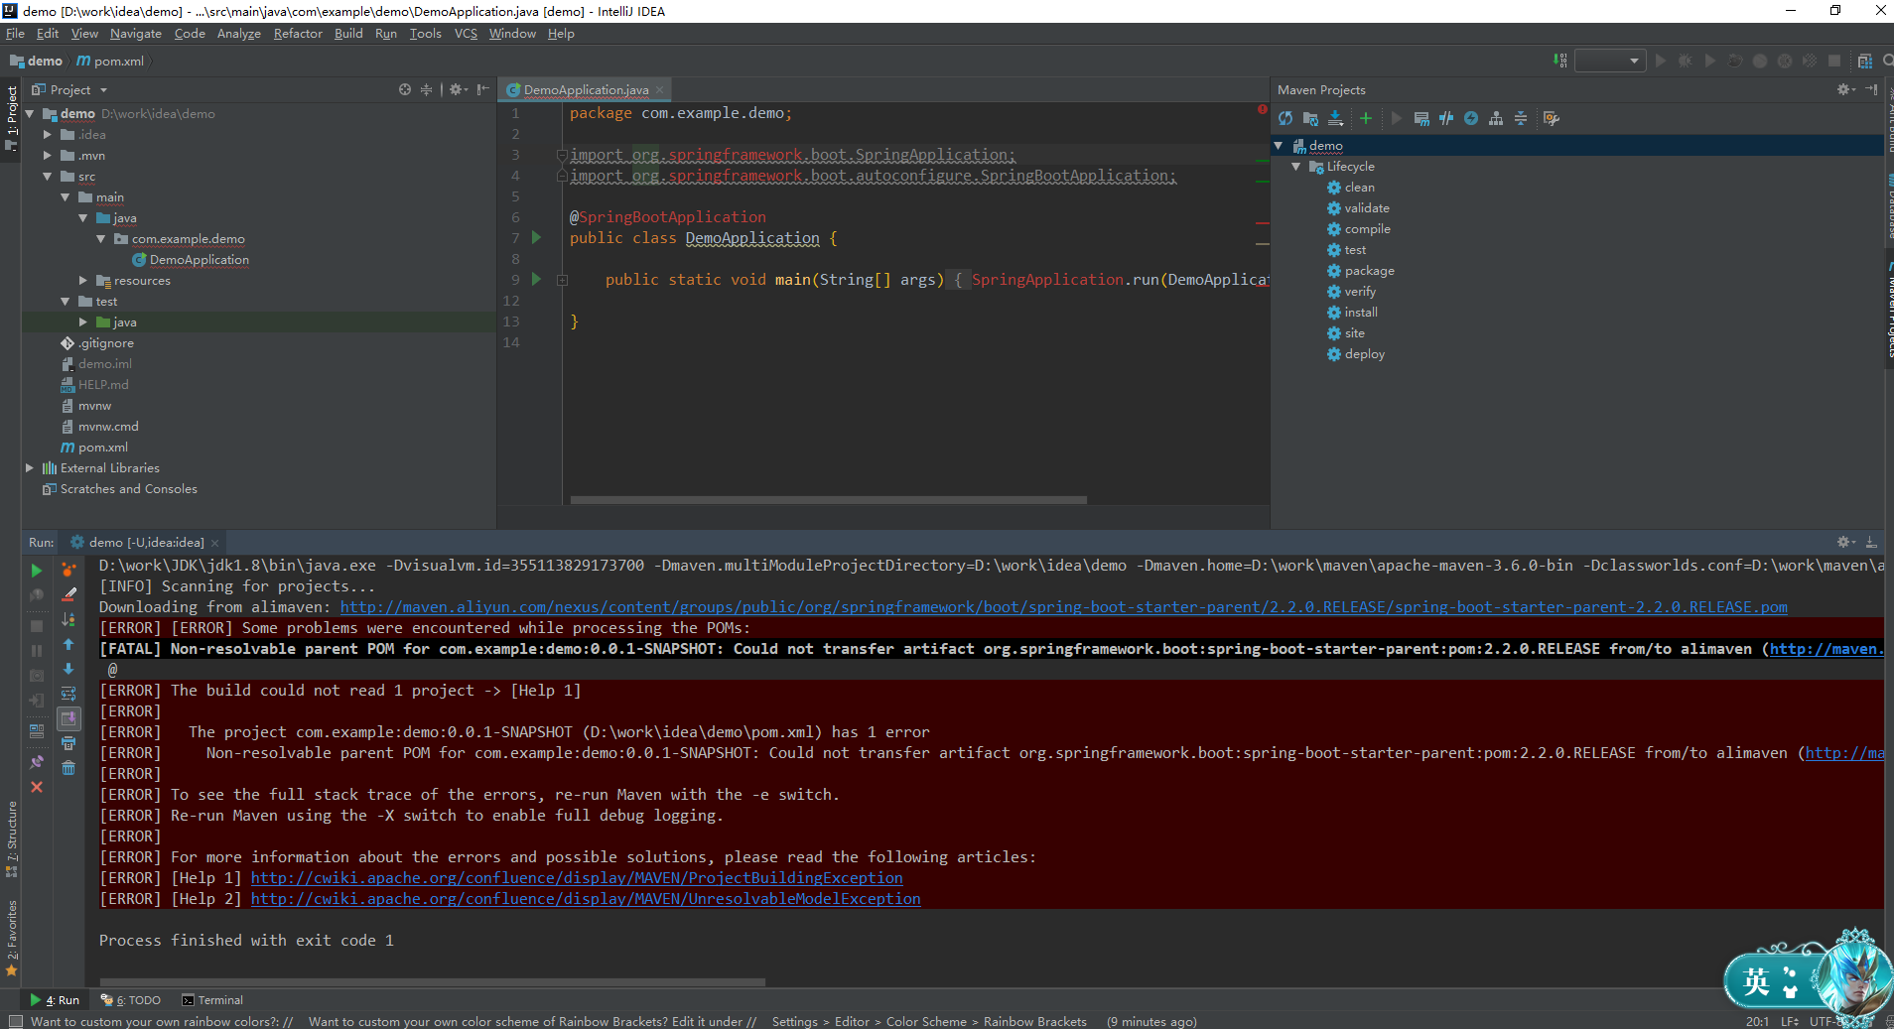Select pom.xml in project tree
This screenshot has height=1029, width=1894.
coord(103,448)
